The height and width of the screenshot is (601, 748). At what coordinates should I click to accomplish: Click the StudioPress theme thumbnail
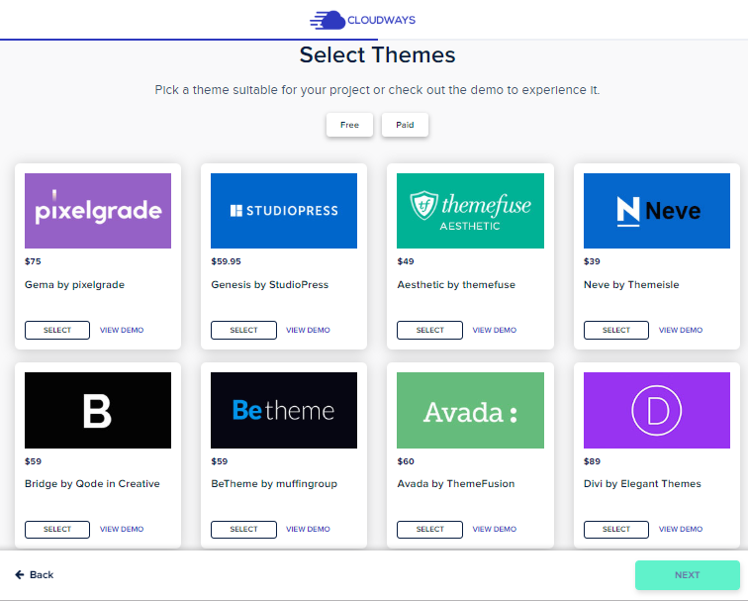(x=284, y=211)
